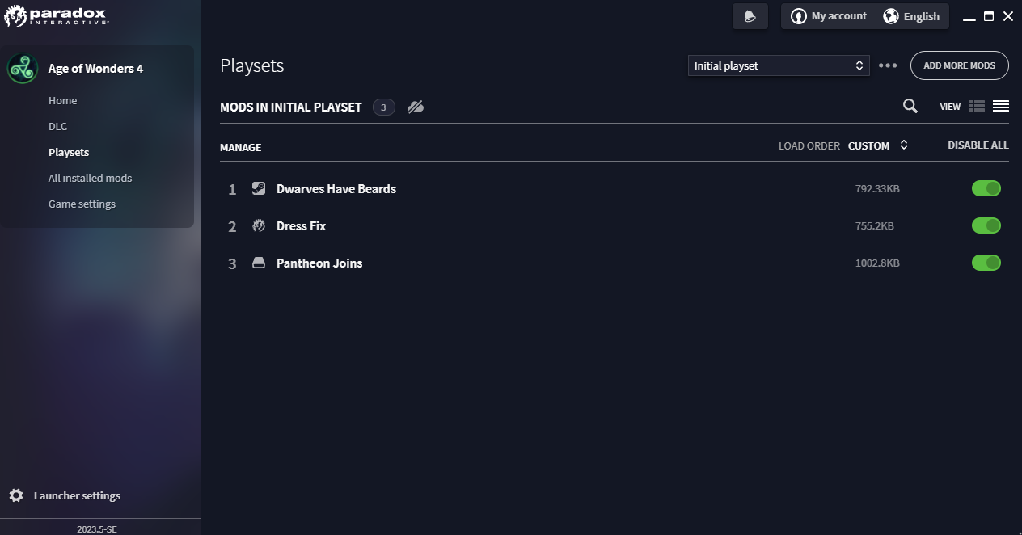This screenshot has height=535, width=1022.
Task: Switch to detailed list view icon
Action: [976, 106]
